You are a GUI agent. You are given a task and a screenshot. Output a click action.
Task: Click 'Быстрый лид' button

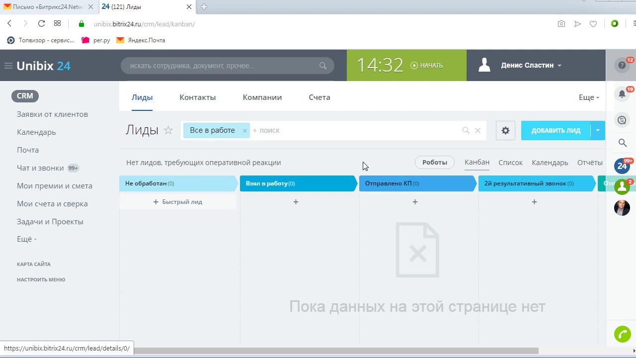178,202
